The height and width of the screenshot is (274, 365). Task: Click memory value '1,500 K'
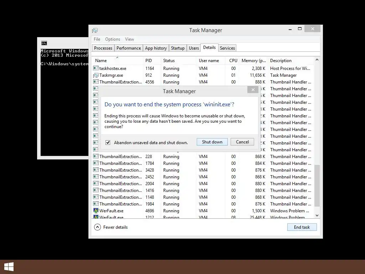259,211
